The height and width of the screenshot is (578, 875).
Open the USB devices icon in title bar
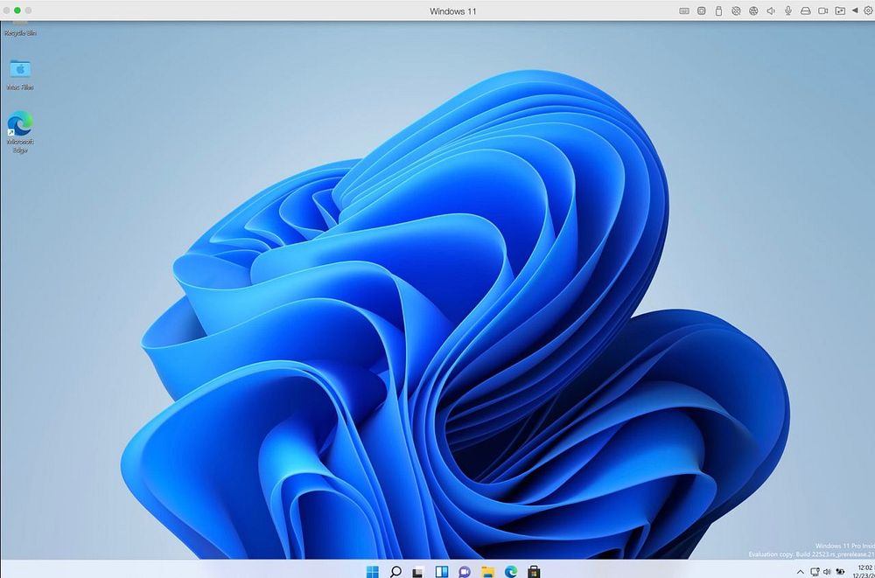click(x=719, y=10)
